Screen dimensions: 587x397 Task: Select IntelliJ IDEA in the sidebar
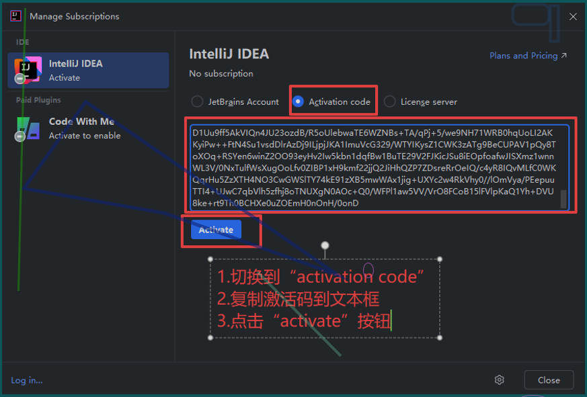click(x=88, y=71)
